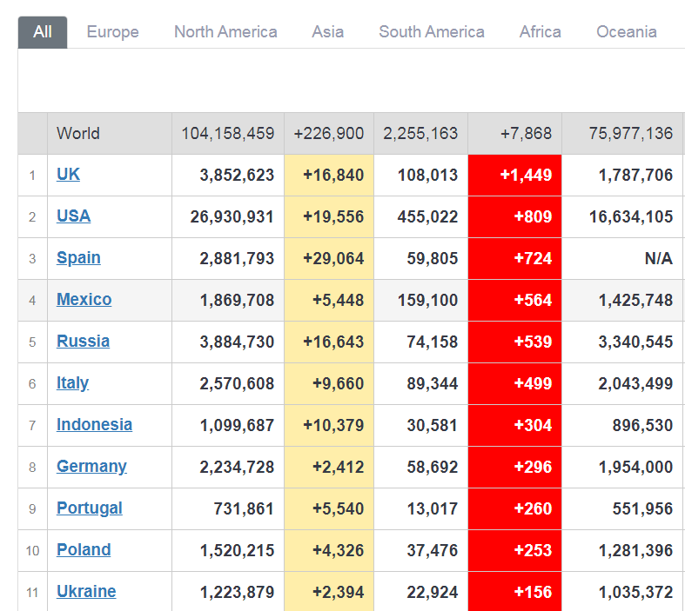Click the World row label cell

coord(78,134)
